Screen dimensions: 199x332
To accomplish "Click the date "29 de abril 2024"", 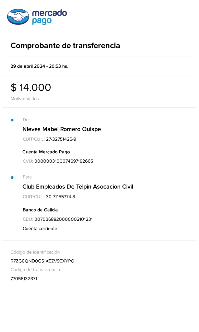I will (28, 66).
